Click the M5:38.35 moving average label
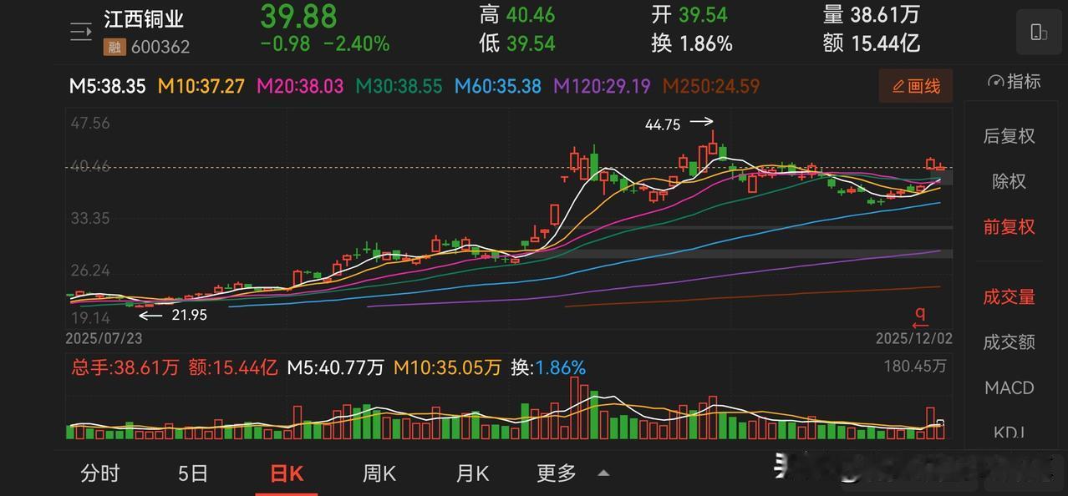Screen dimensions: 1068x496 tap(107, 86)
